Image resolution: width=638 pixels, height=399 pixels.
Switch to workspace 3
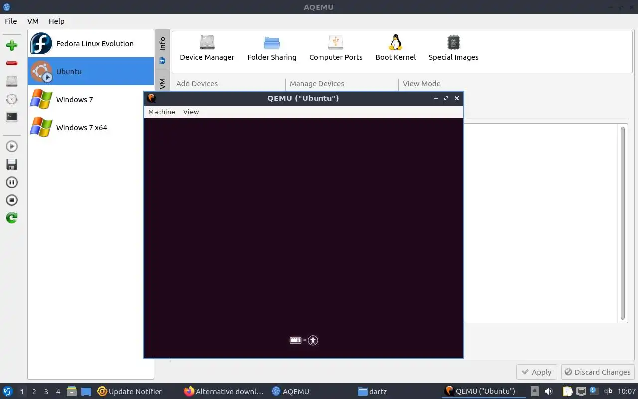pyautogui.click(x=46, y=392)
